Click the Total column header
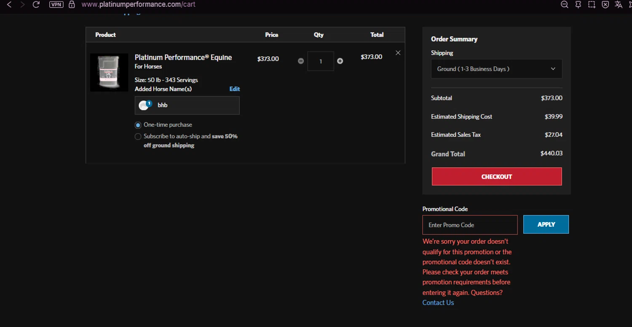The height and width of the screenshot is (327, 632). 377,35
